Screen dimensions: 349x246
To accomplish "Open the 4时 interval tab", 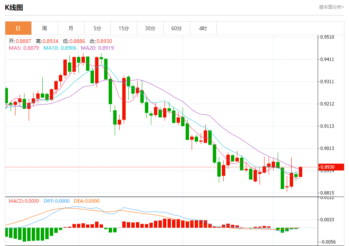I will [203, 28].
